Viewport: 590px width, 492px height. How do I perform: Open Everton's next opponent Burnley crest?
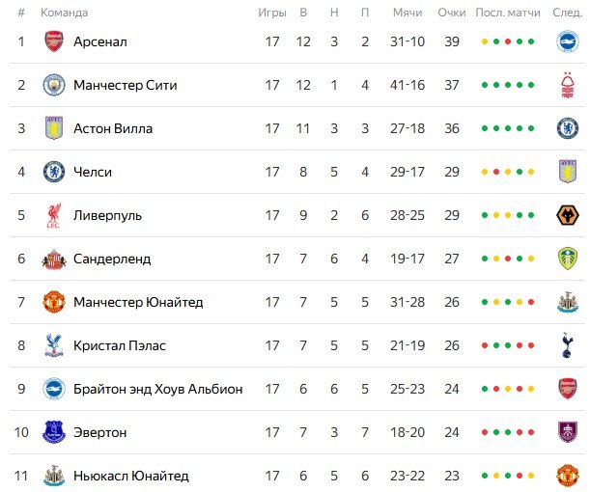coord(567,432)
